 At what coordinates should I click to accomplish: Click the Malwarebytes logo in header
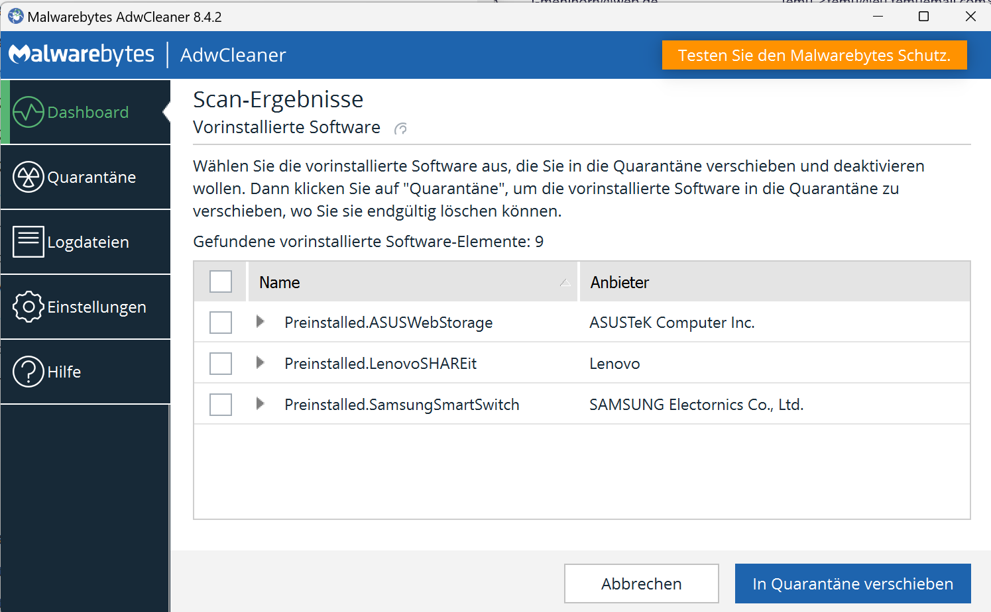[82, 54]
